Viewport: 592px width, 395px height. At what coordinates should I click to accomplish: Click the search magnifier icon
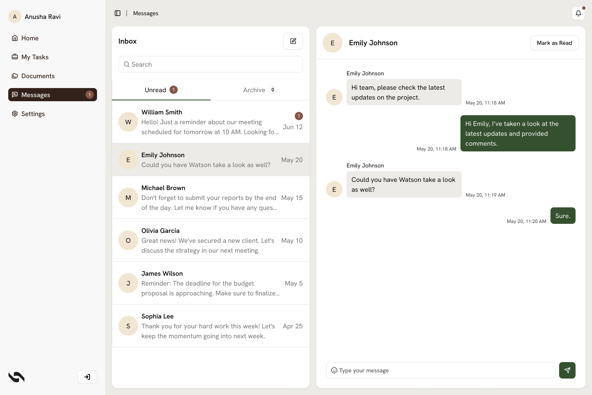click(127, 64)
